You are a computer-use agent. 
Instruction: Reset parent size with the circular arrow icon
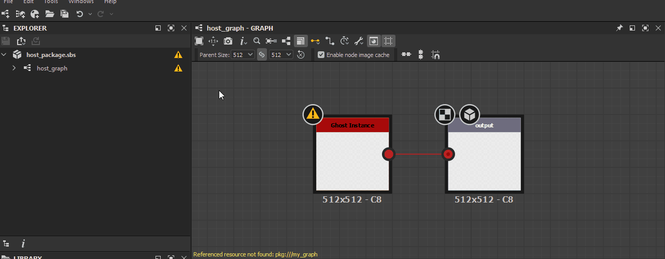301,54
